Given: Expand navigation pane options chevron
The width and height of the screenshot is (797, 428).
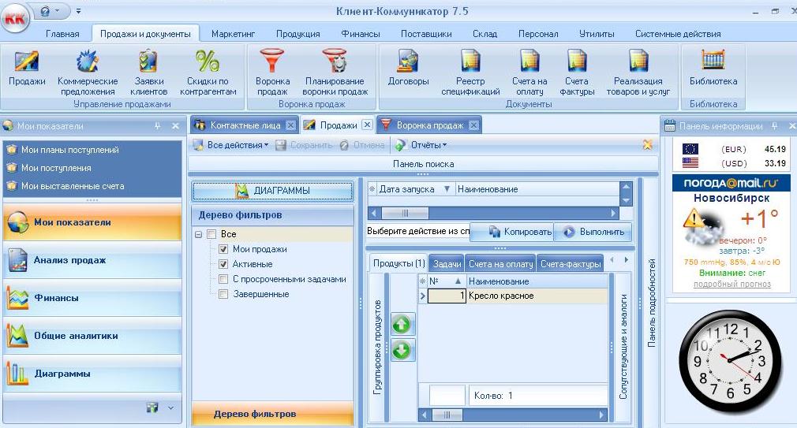Looking at the screenshot, I should pyautogui.click(x=170, y=408).
